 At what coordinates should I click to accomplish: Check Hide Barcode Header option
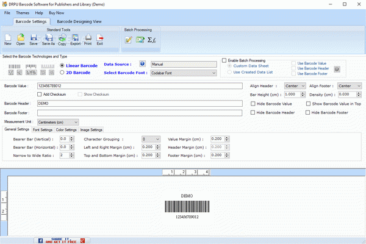(253, 112)
